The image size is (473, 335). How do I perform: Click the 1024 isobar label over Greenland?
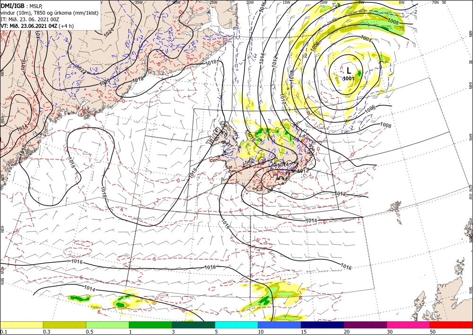[x=109, y=33]
